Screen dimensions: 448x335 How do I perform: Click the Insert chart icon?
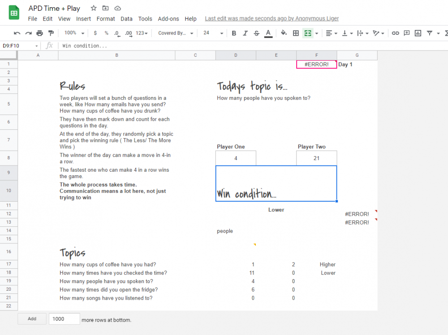click(x=418, y=33)
